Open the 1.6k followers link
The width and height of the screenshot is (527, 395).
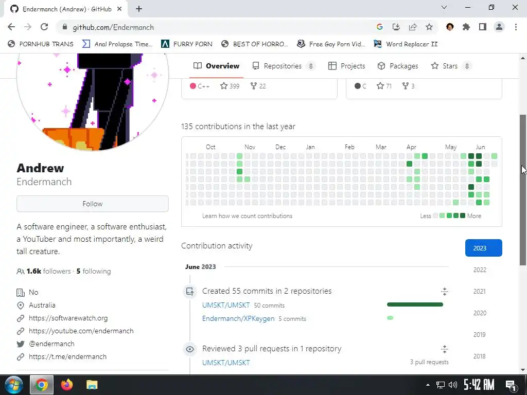(49, 271)
